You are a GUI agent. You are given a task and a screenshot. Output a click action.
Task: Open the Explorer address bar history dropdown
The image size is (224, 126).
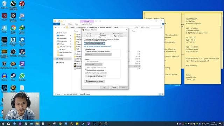click(x=135, y=27)
